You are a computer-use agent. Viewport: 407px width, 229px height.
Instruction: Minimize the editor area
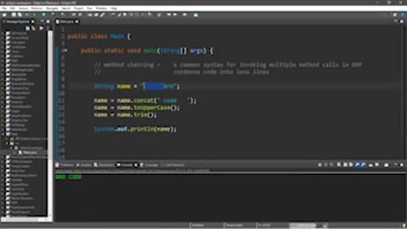pos(396,22)
